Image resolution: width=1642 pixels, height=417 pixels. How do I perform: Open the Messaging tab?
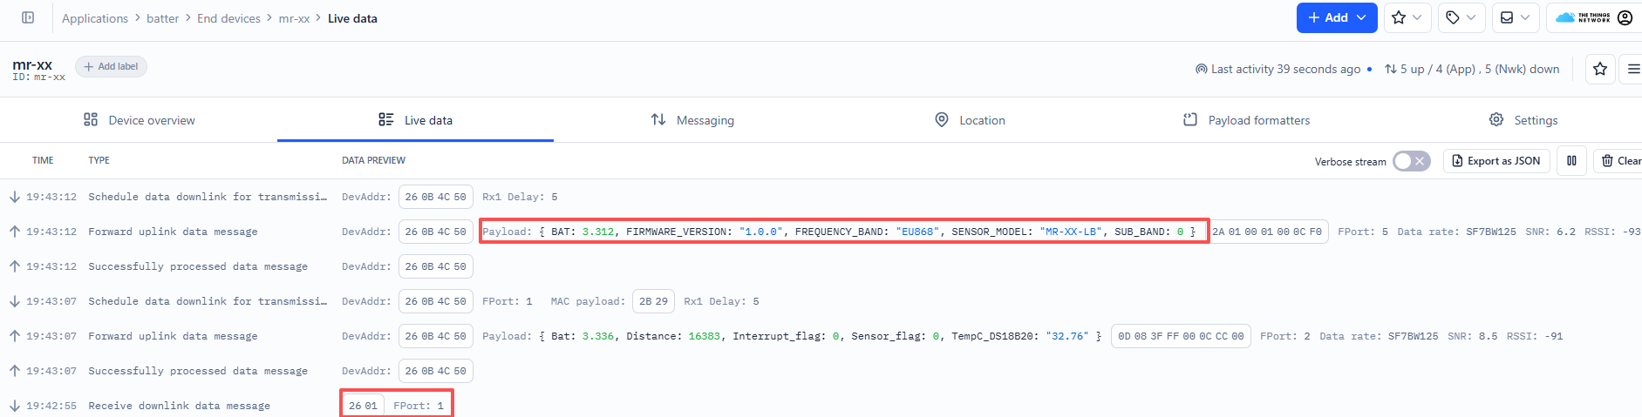click(x=692, y=120)
